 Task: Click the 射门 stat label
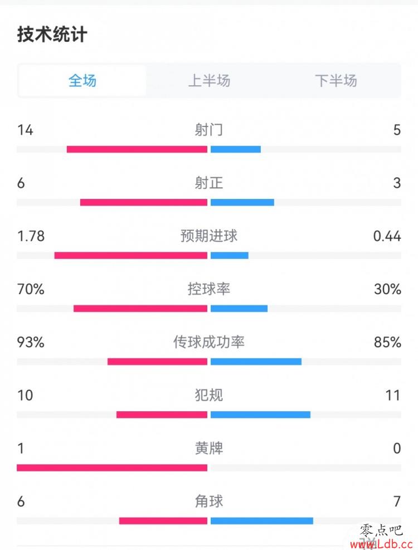click(x=209, y=130)
